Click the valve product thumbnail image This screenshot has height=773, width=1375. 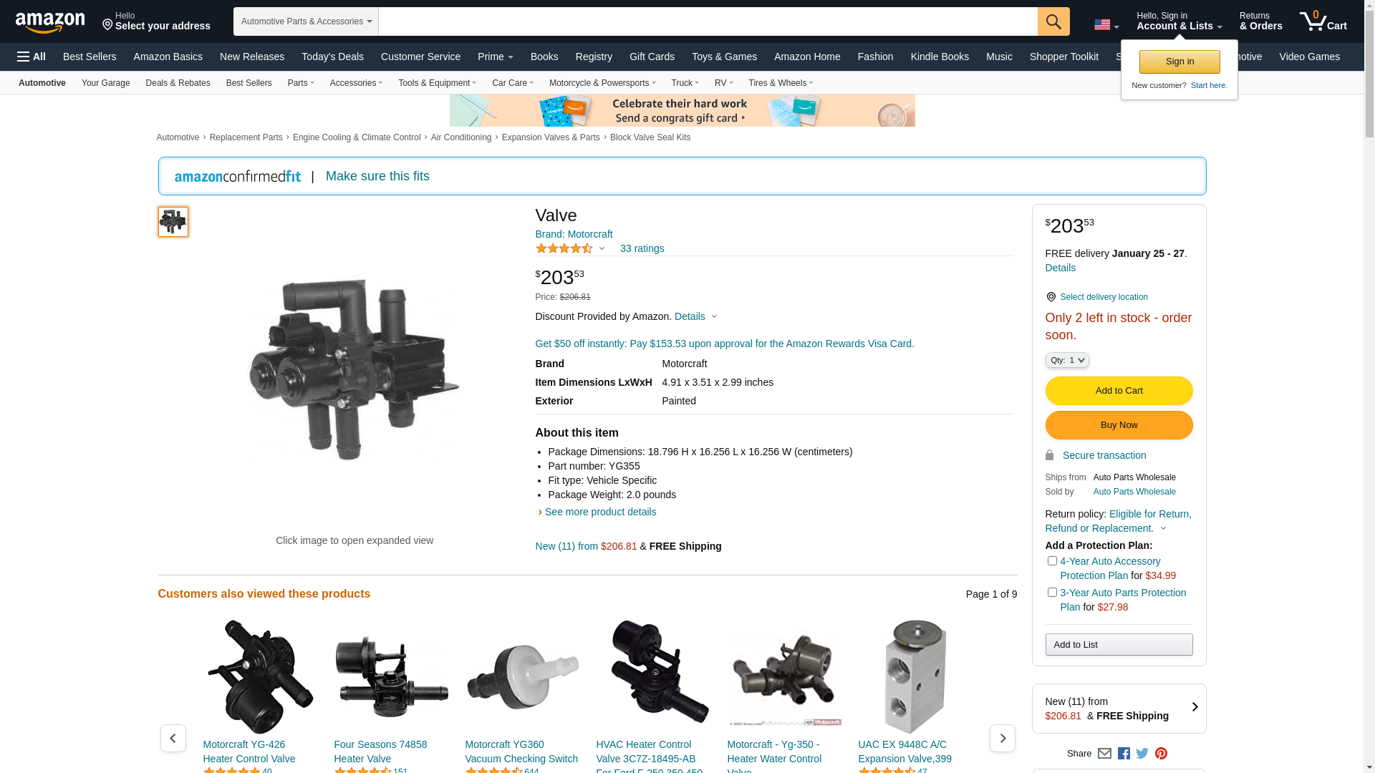tap(173, 222)
